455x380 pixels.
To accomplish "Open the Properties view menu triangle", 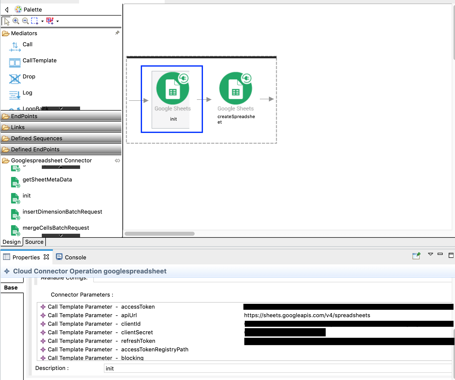I will click(431, 254).
